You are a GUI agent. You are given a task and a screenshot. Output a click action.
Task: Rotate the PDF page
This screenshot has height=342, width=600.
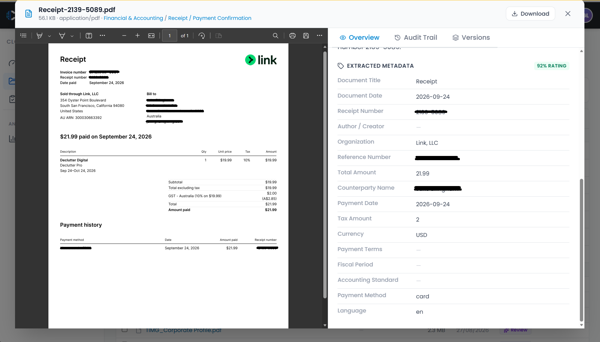tap(202, 36)
